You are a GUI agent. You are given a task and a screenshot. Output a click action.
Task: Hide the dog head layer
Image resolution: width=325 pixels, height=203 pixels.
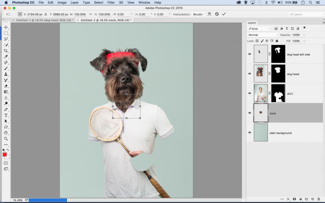tap(250, 73)
